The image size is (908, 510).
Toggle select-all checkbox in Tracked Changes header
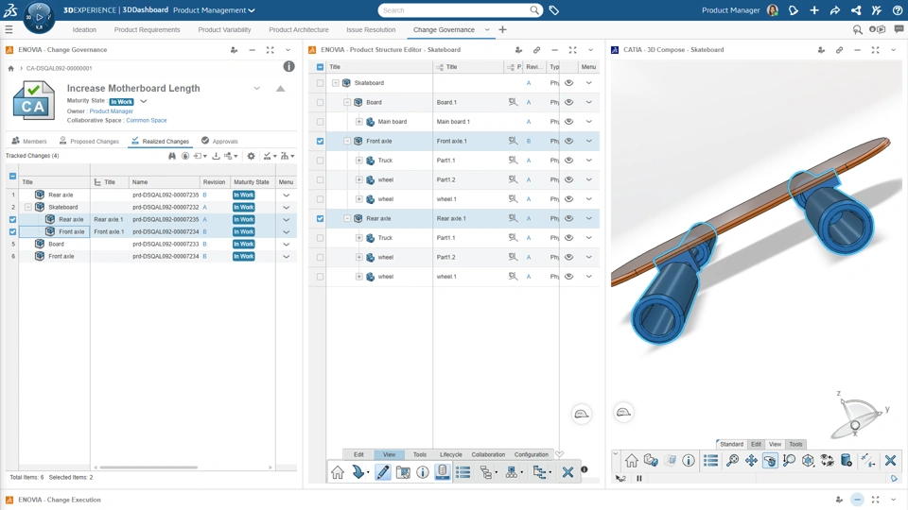click(12, 176)
